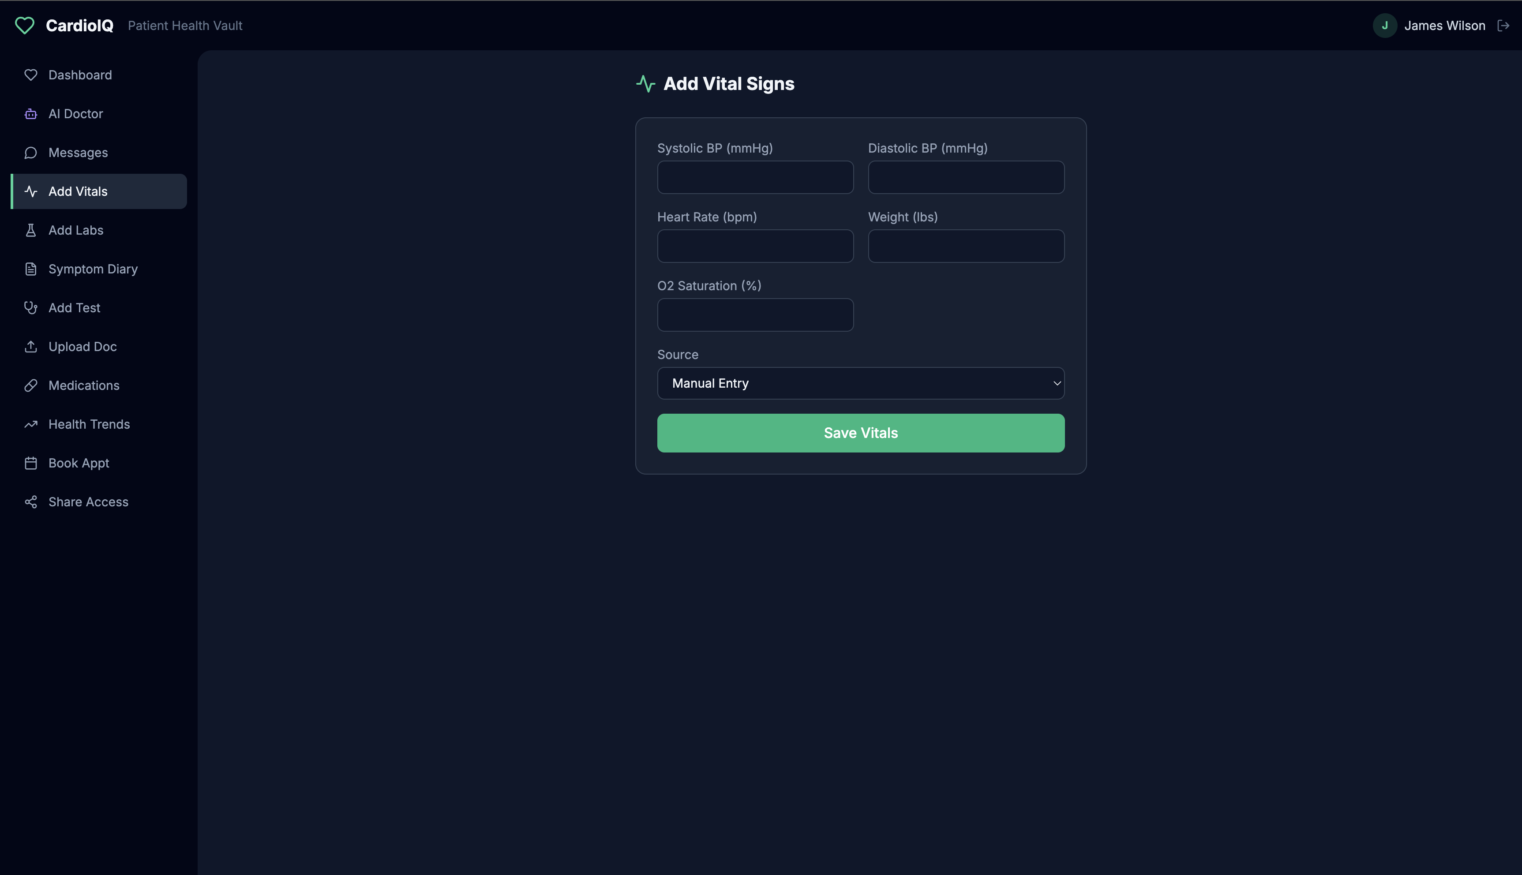Focus the Systolic BP input field
This screenshot has height=875, width=1522.
click(755, 177)
